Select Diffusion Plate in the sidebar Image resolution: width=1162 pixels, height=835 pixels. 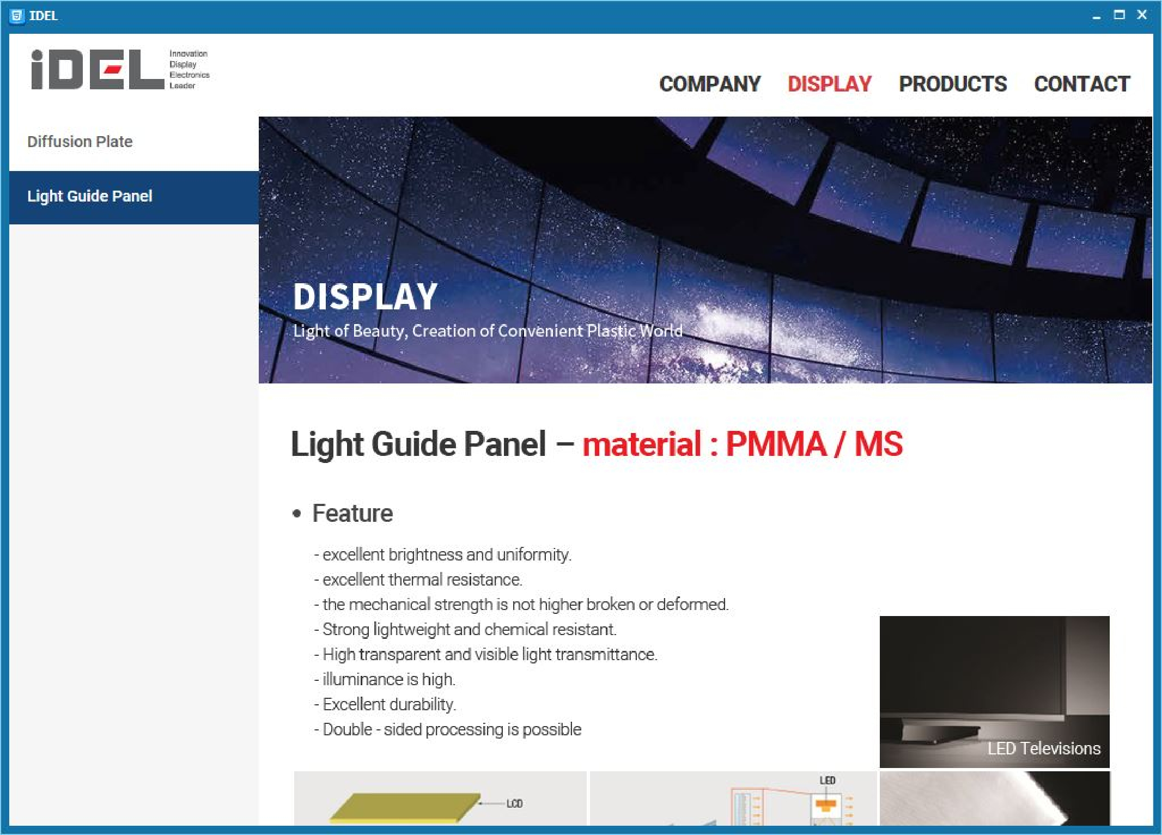(134, 142)
